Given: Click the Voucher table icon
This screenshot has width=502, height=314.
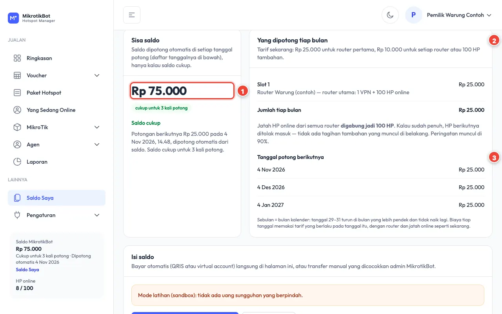Looking at the screenshot, I should pyautogui.click(x=17, y=75).
